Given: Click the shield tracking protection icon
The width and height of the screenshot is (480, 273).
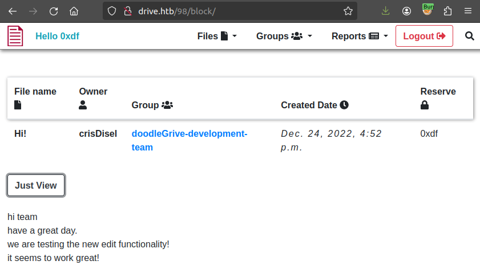Looking at the screenshot, I should point(112,11).
